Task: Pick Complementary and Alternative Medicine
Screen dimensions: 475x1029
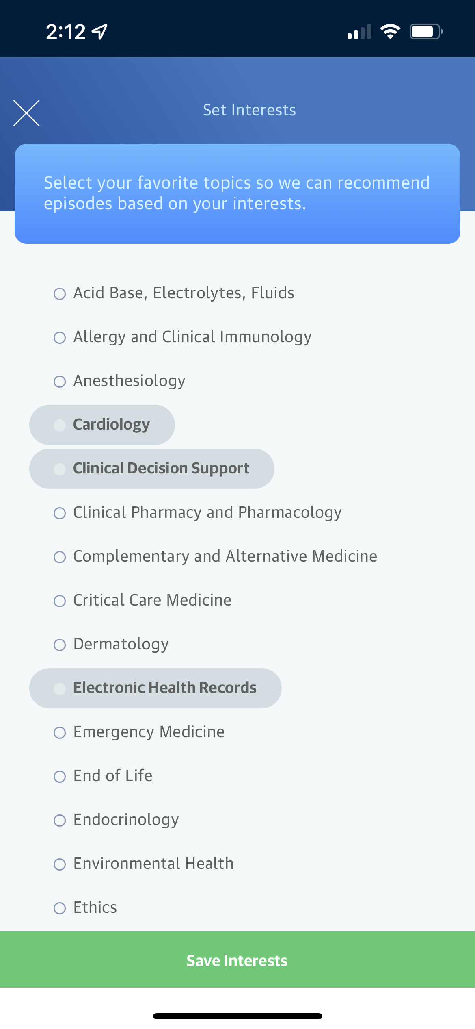Action: [x=216, y=556]
